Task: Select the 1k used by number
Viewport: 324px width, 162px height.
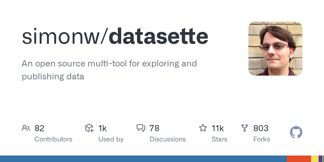Action: [103, 128]
